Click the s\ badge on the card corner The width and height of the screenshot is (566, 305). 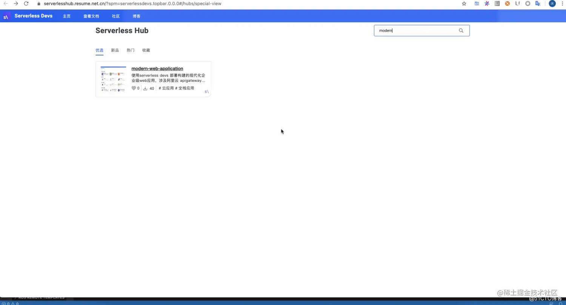(x=207, y=92)
